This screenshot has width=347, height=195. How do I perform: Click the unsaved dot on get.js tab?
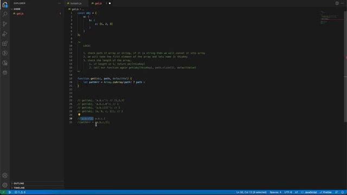[110, 3]
